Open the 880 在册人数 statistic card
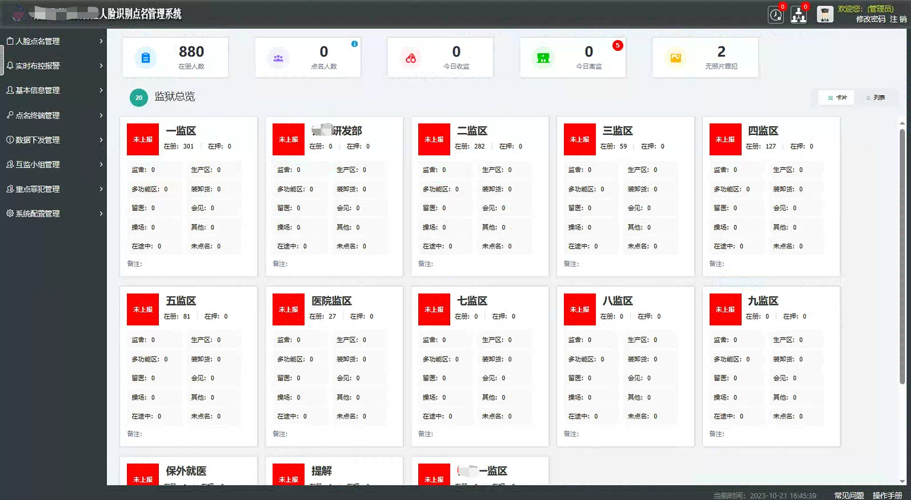Image resolution: width=911 pixels, height=500 pixels. coord(175,58)
